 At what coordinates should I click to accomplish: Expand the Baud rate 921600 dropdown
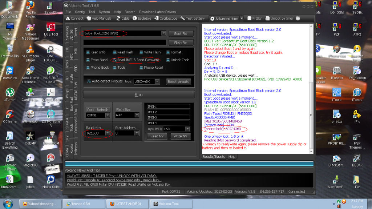click(x=108, y=133)
